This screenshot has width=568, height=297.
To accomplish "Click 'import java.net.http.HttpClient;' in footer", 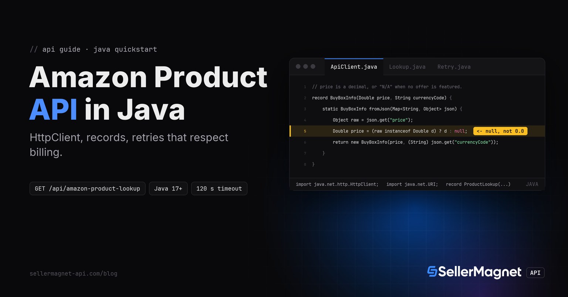I will tap(337, 184).
